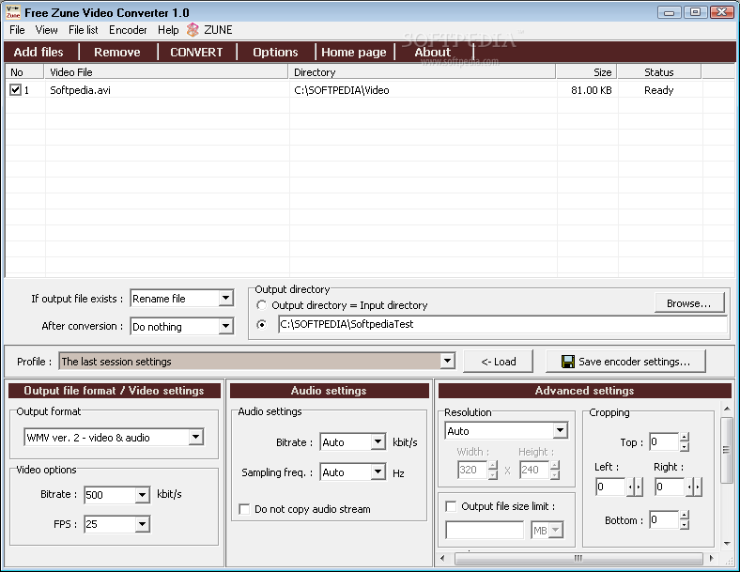Start conversion with CONVERT button
Image resolution: width=740 pixels, height=572 pixels.
point(196,52)
